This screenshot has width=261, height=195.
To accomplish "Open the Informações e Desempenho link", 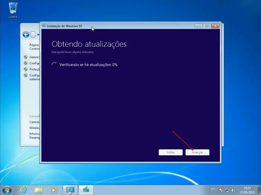I will click(35, 136).
